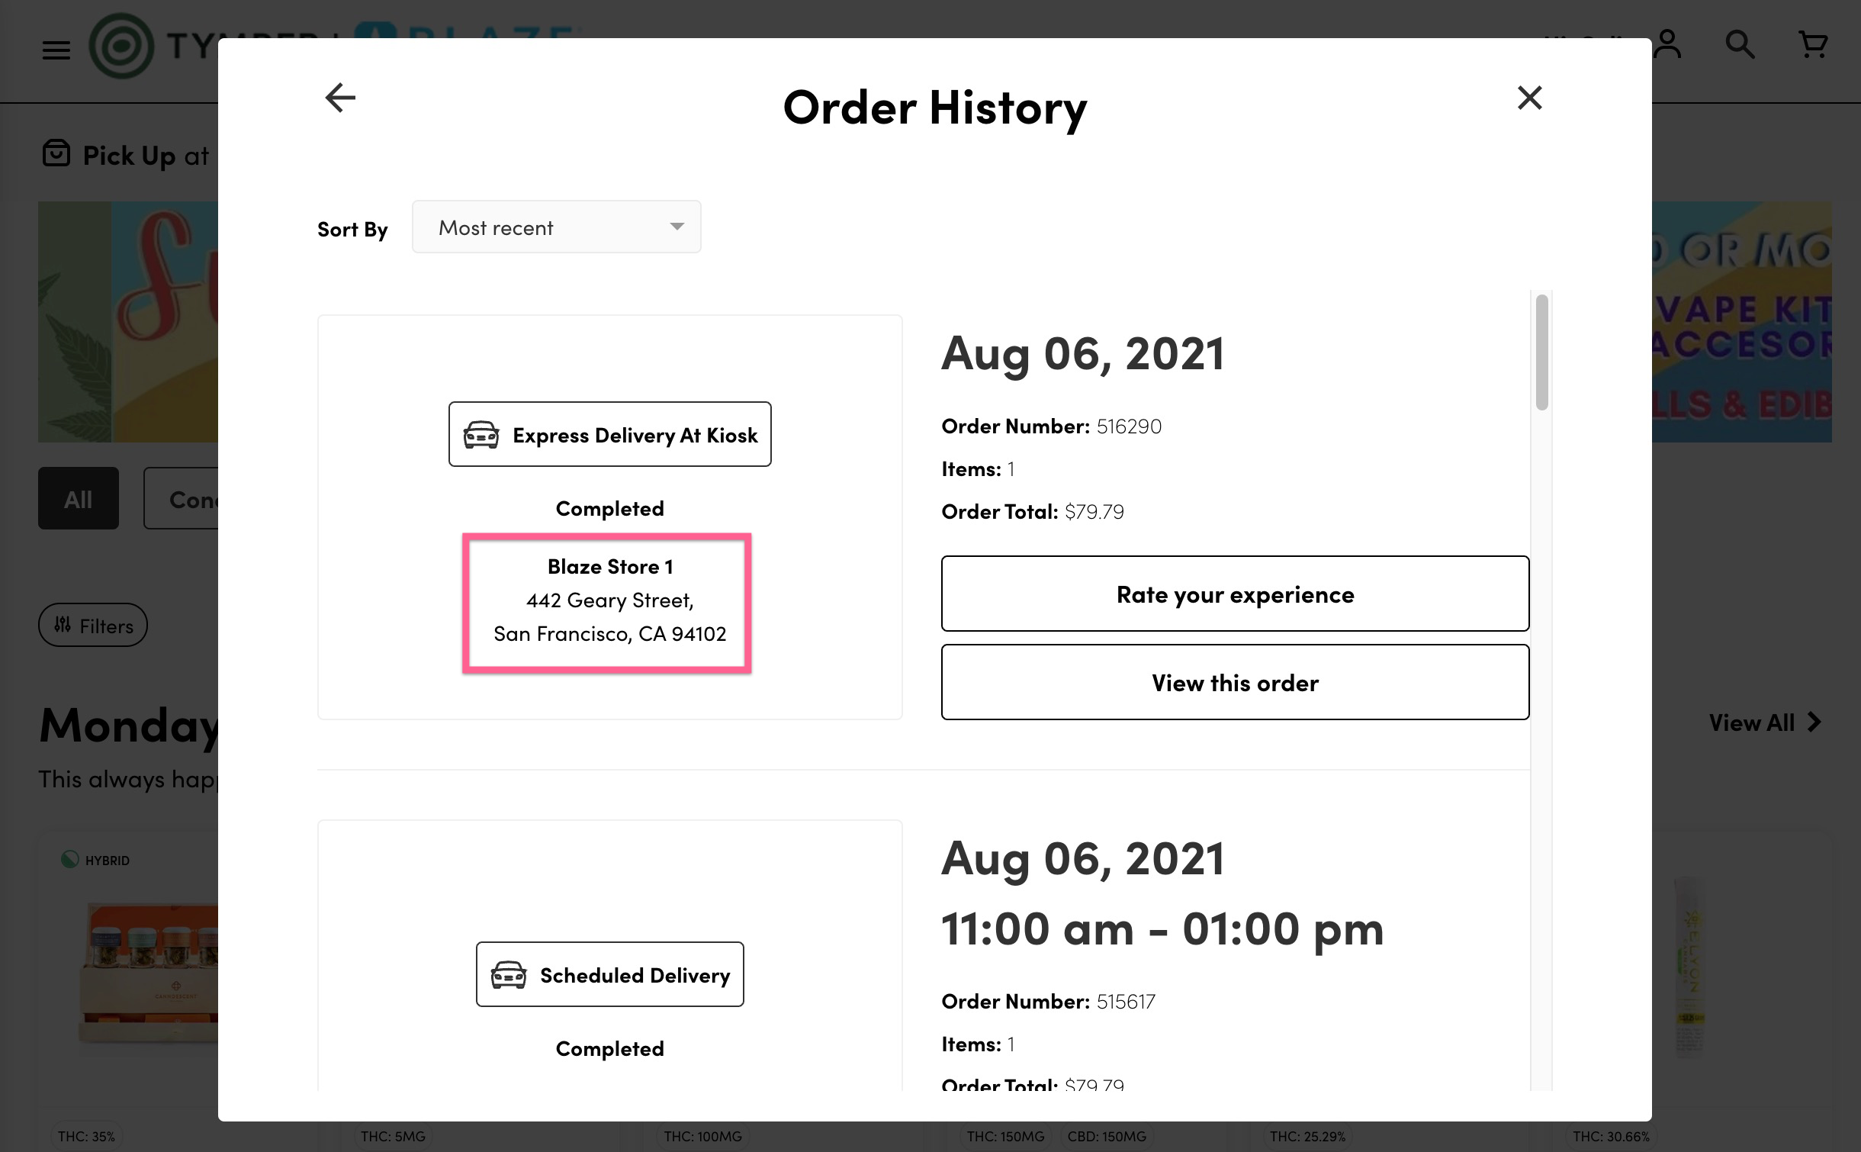Click the View All link

point(1765,722)
